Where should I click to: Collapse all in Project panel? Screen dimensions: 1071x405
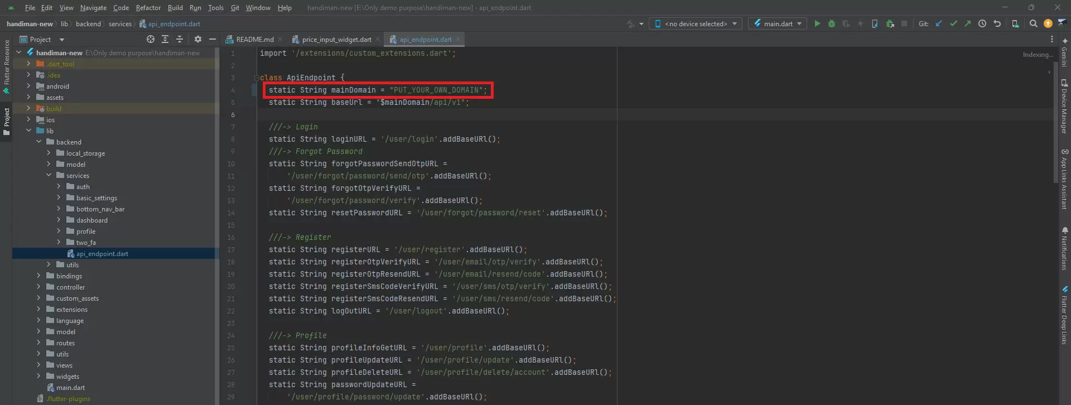[x=180, y=39]
